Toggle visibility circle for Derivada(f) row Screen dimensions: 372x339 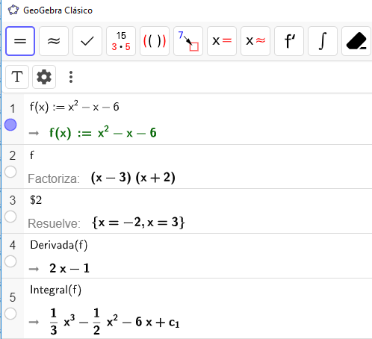coord(10,261)
